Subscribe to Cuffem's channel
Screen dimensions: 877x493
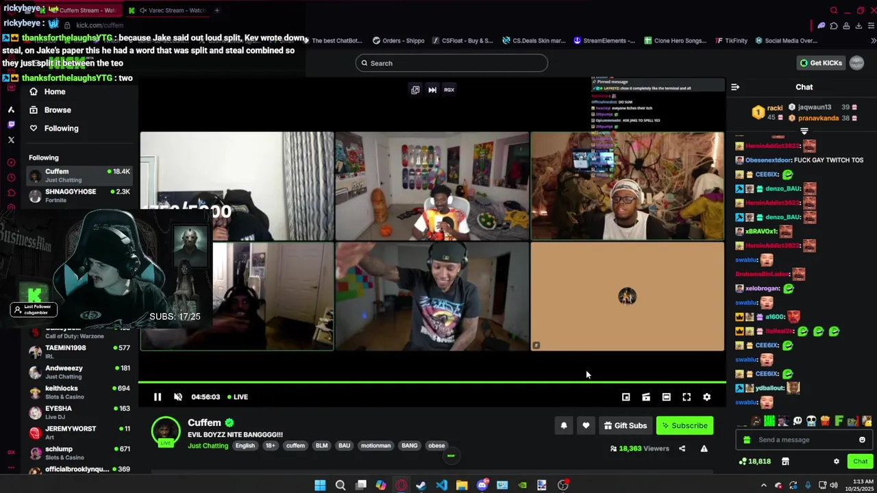point(684,426)
